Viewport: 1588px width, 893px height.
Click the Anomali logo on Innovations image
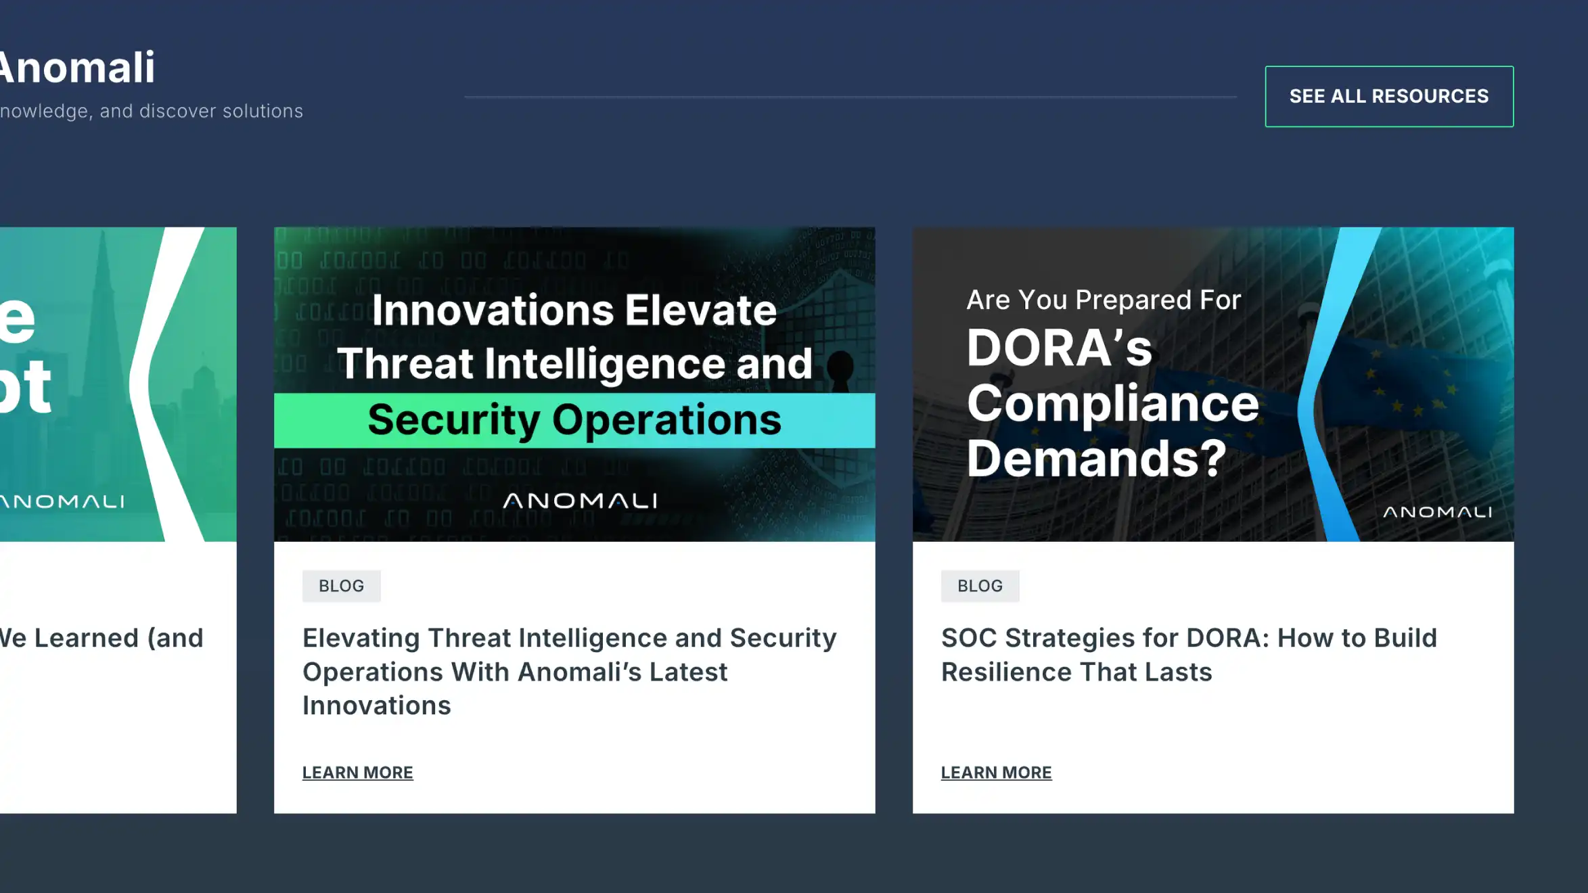(580, 501)
